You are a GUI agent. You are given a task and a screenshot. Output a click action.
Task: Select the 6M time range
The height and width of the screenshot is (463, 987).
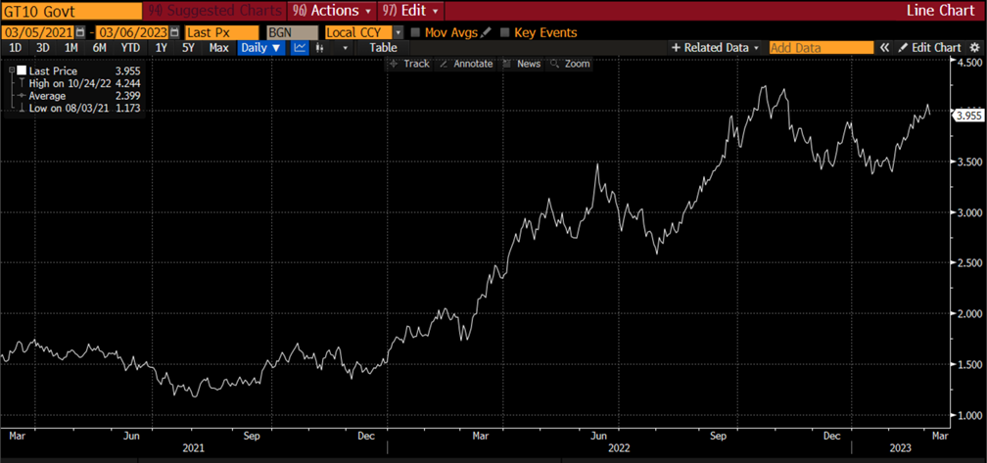(99, 47)
